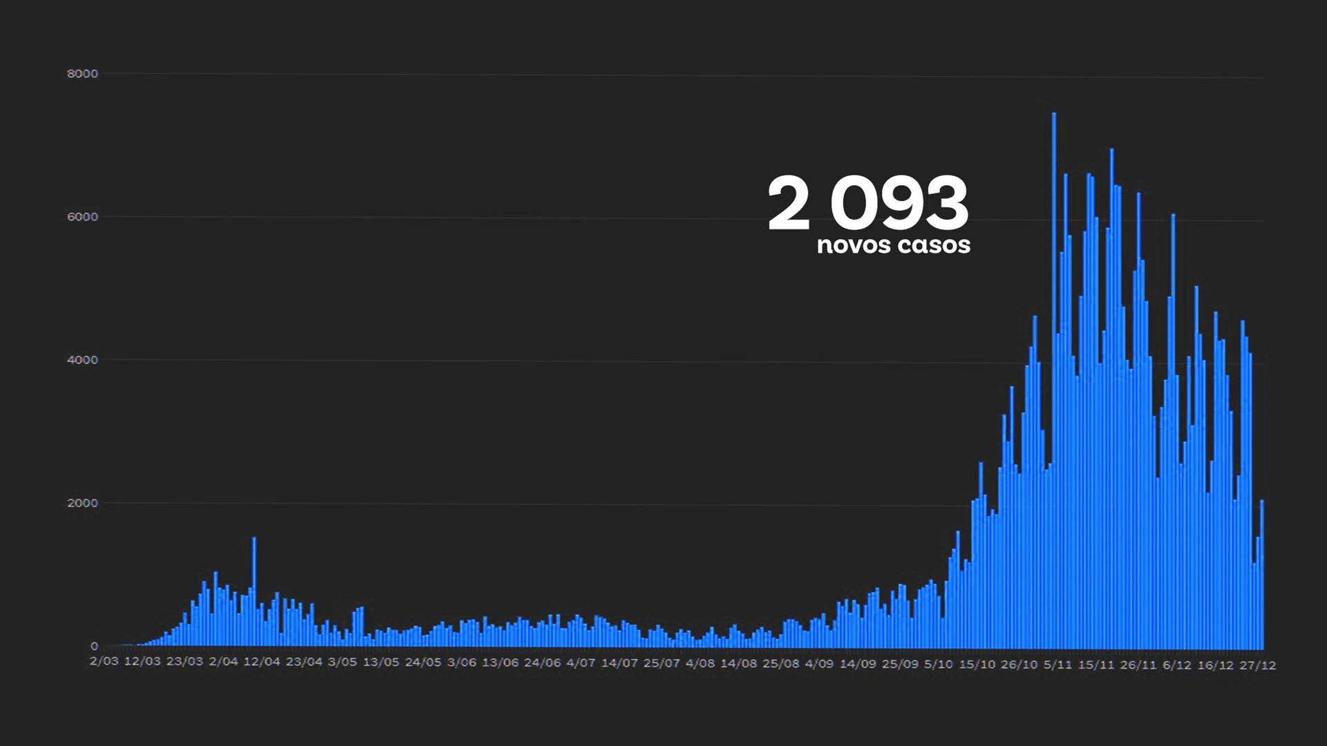
Task: Select the 24/06 date label
Action: click(x=542, y=663)
